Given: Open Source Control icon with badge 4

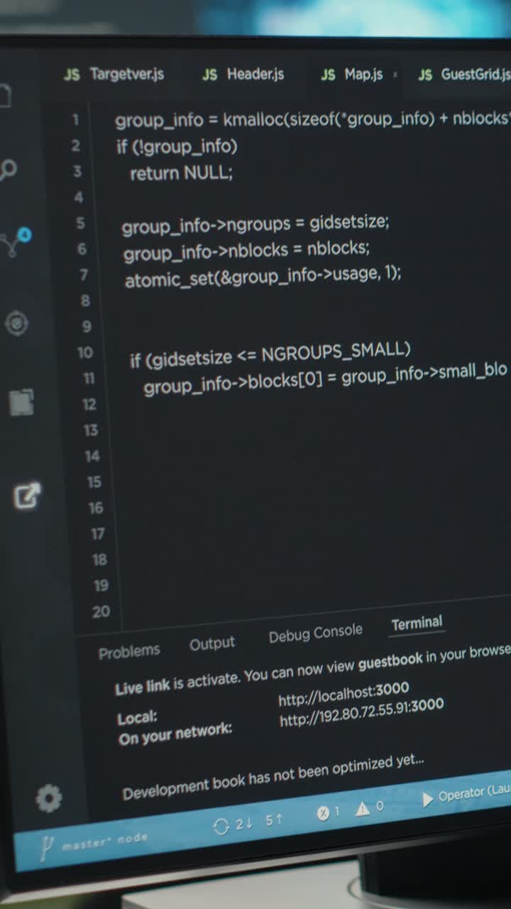Looking at the screenshot, I should coord(14,242).
